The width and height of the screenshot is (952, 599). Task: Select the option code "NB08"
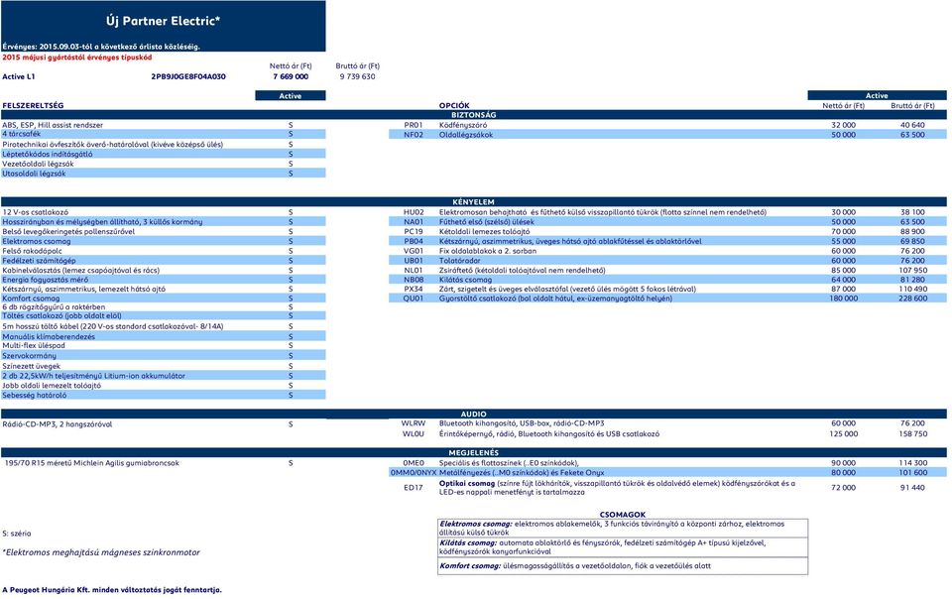[414, 280]
